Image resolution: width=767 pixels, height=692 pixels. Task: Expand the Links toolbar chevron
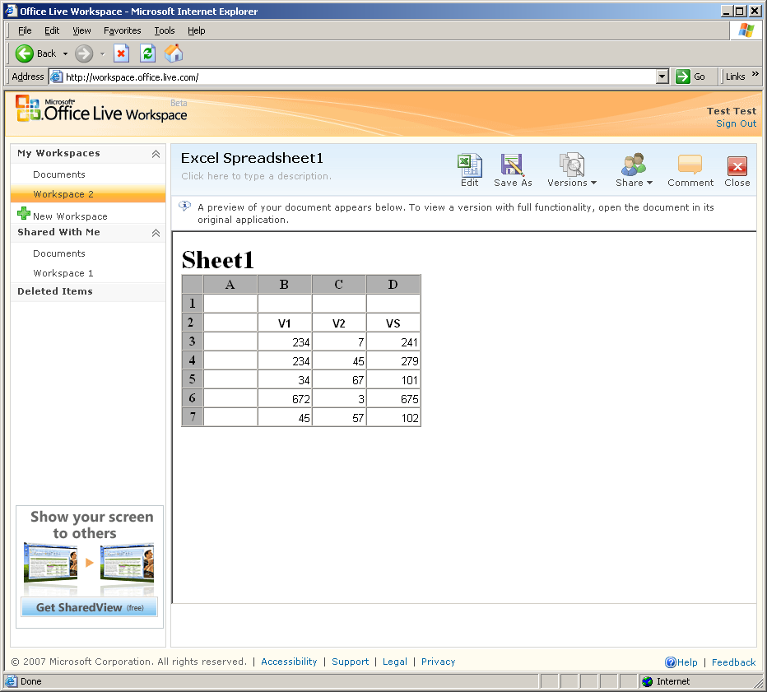click(x=755, y=74)
